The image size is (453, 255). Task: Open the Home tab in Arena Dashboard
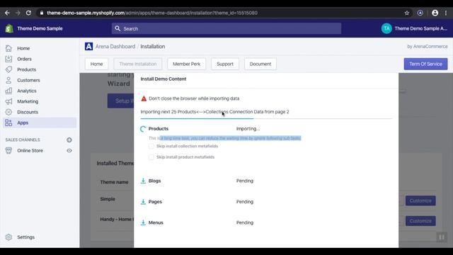click(x=96, y=64)
